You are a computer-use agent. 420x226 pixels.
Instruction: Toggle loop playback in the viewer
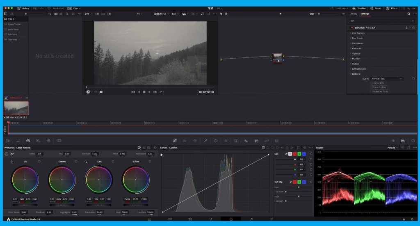pos(162,92)
